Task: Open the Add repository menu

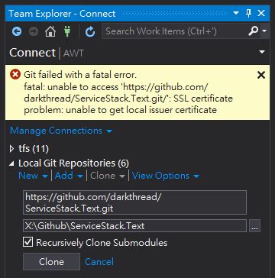Action: 70,176
